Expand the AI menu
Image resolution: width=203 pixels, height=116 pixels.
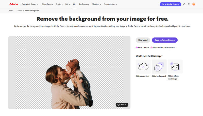[75, 4]
